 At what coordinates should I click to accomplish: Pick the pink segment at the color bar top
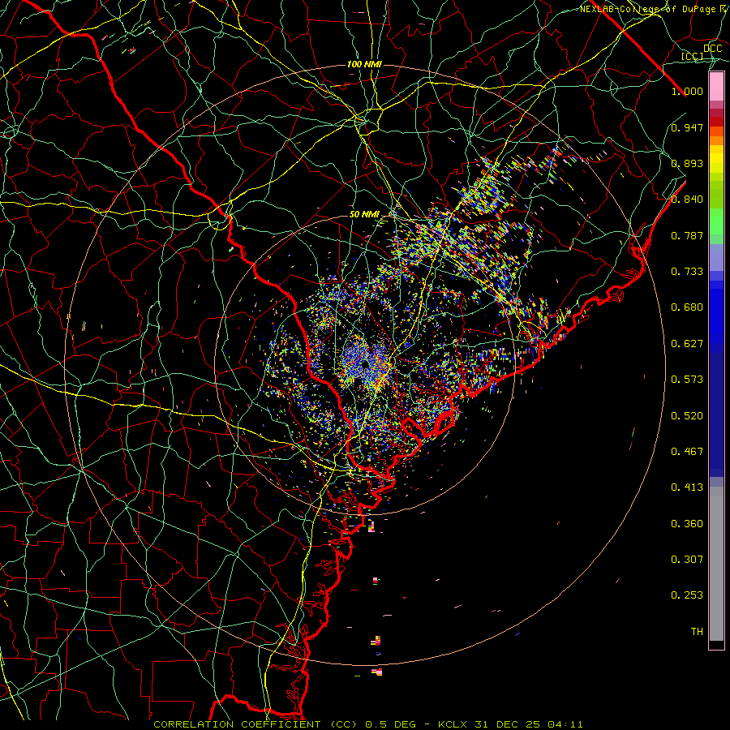pyautogui.click(x=716, y=87)
